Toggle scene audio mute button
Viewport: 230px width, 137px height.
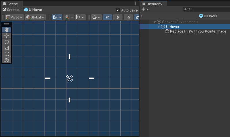128,17
